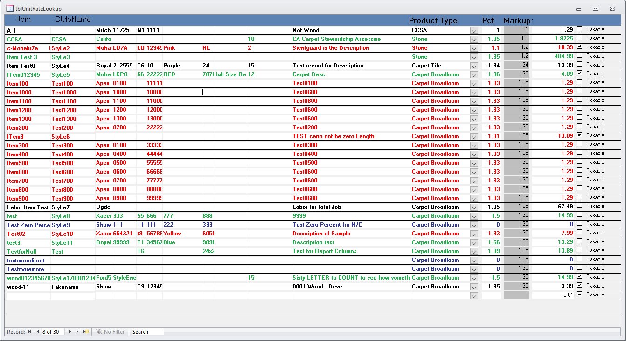
Task: Click the price value 67.49
Action: (553, 207)
